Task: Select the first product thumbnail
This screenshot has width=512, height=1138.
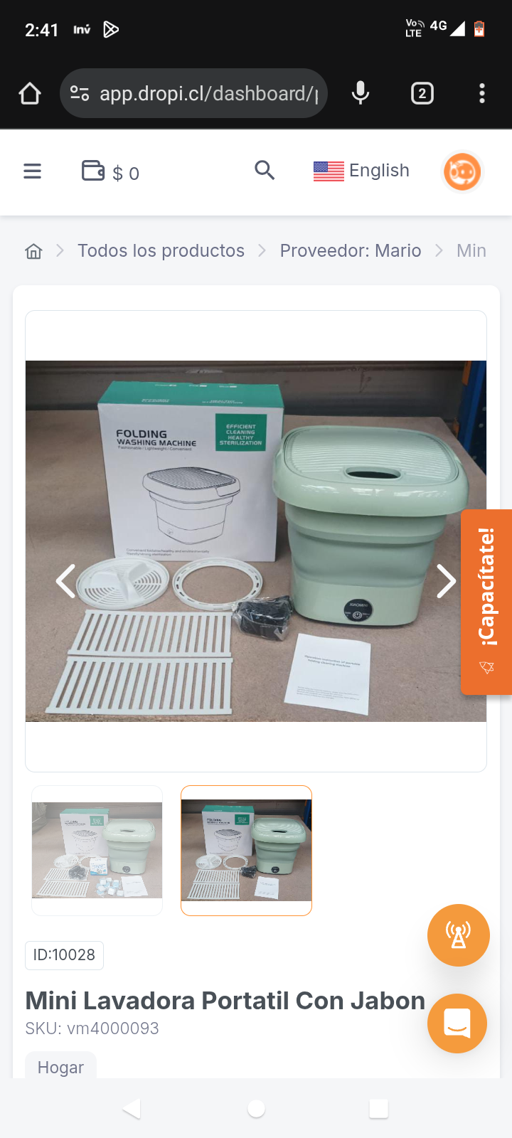Action: tap(97, 851)
